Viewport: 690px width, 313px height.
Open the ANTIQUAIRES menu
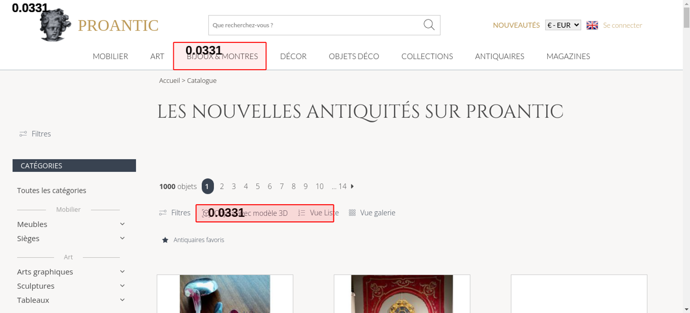(x=500, y=56)
